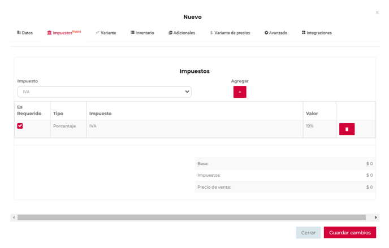Select the Integraciones tab

(317, 33)
